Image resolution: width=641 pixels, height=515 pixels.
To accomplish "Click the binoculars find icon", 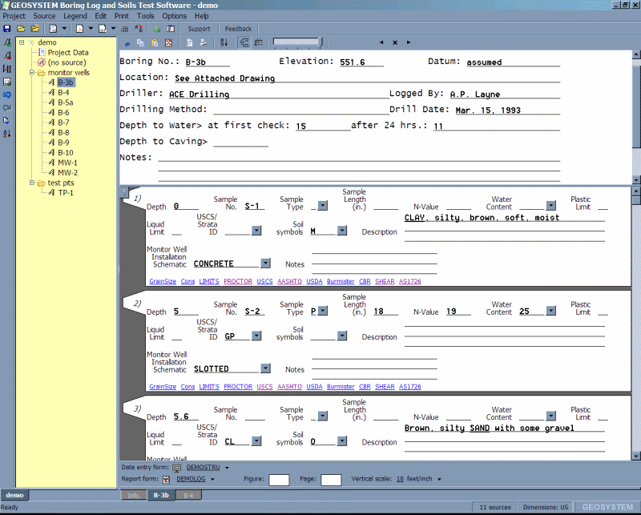I will pyautogui.click(x=124, y=29).
